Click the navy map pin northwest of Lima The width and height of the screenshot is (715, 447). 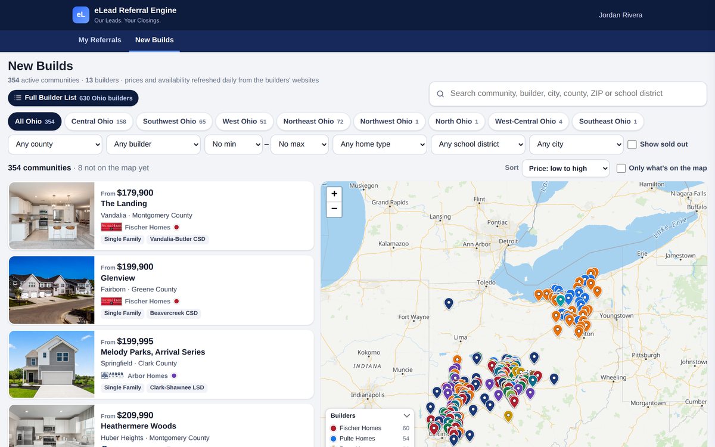click(449, 304)
